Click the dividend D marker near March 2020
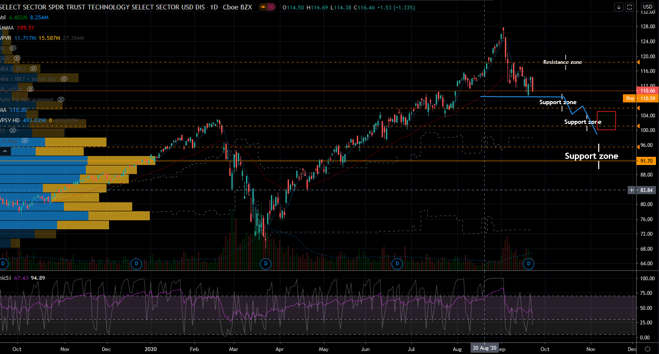The width and height of the screenshot is (659, 354). pos(266,264)
